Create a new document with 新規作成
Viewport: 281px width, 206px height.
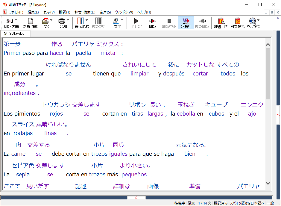pos(30,23)
